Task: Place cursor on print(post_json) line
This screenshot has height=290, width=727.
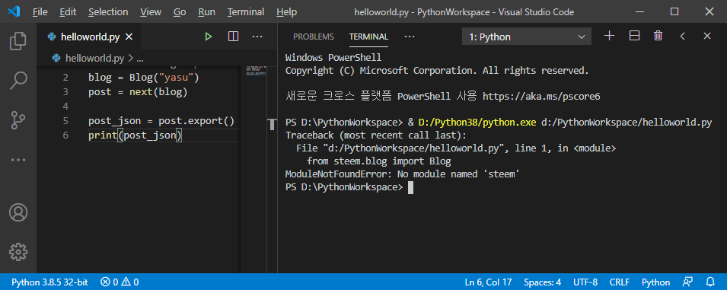Action: click(136, 135)
